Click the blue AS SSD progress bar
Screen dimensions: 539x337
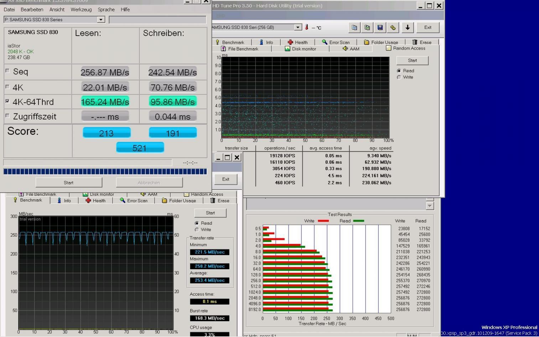pyautogui.click(x=105, y=172)
